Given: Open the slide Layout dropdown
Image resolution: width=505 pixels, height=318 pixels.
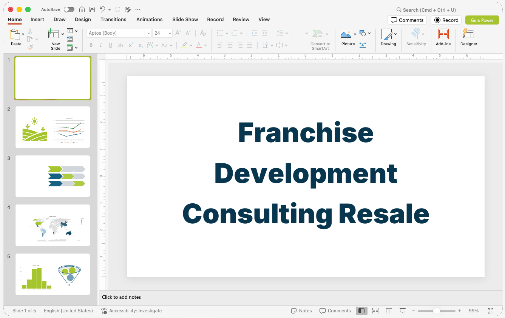Looking at the screenshot, I should tap(72, 31).
